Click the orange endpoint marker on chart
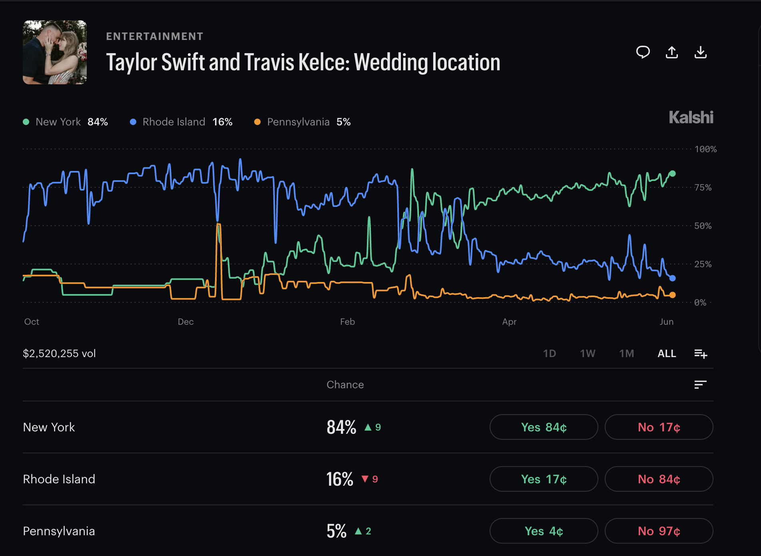This screenshot has width=761, height=556. pyautogui.click(x=672, y=295)
